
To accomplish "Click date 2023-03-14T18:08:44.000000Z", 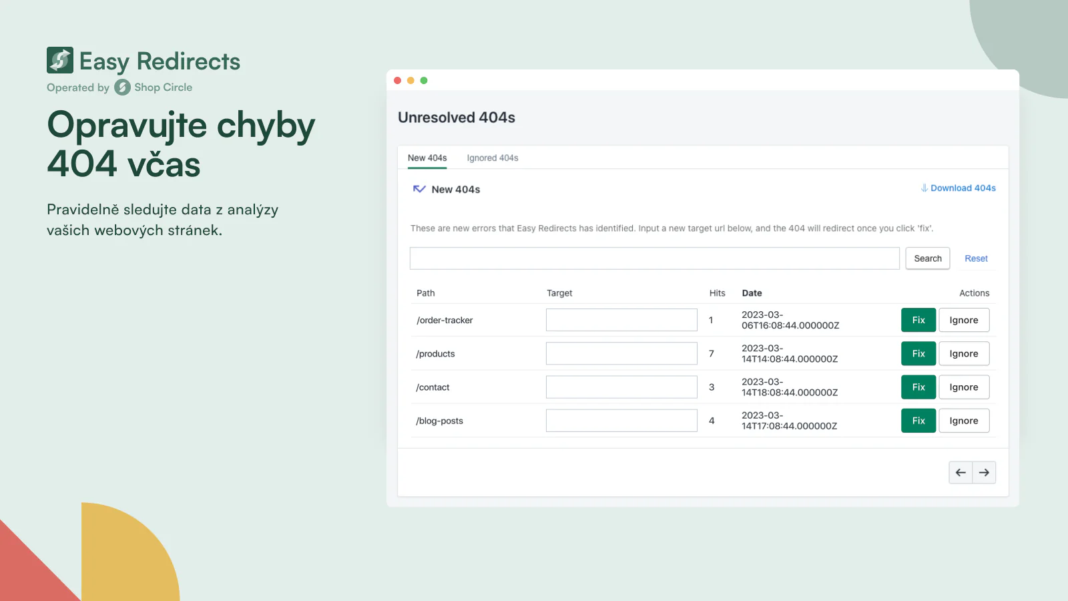I will [x=790, y=387].
